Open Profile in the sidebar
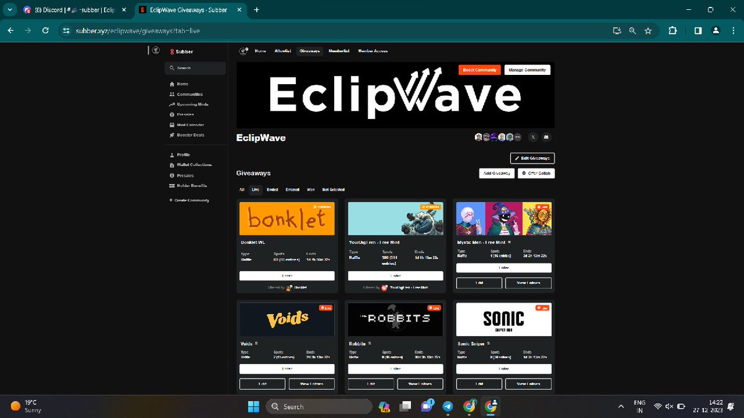Screen dimensions: 744x418 point(179,155)
